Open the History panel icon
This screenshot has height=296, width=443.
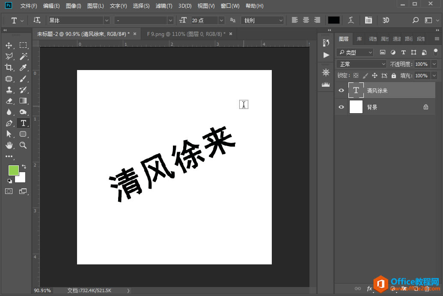pos(326,43)
